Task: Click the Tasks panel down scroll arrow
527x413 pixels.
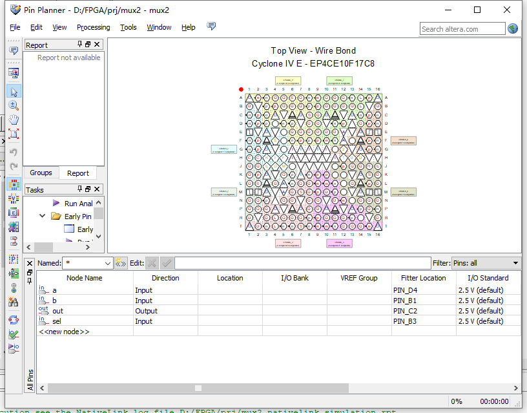Action: tap(98, 237)
